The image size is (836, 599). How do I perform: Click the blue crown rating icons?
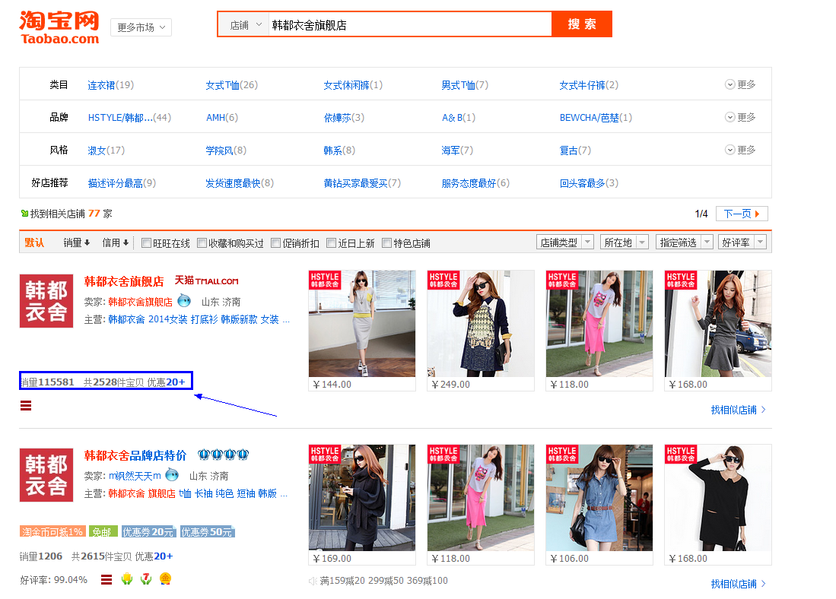coord(224,455)
